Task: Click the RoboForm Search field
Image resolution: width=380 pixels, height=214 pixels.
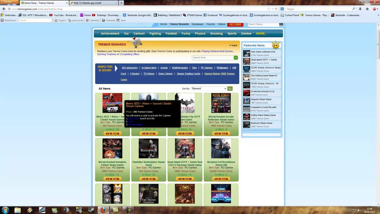Action: [x=35, y=20]
